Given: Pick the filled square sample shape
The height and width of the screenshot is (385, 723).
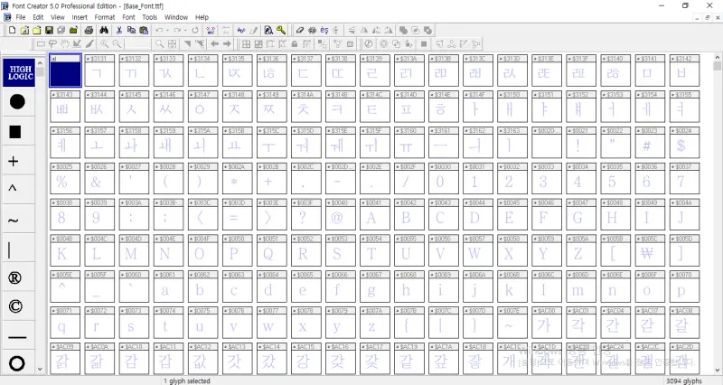Looking at the screenshot, I should (x=16, y=132).
